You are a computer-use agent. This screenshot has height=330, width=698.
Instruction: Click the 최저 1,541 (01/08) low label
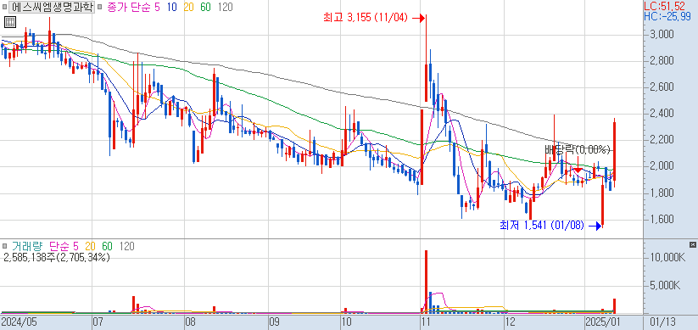coord(541,226)
